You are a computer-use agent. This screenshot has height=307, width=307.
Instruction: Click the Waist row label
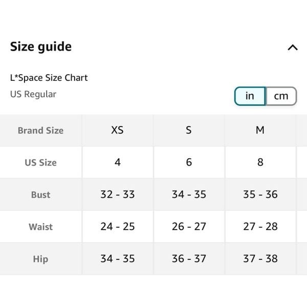point(41,227)
